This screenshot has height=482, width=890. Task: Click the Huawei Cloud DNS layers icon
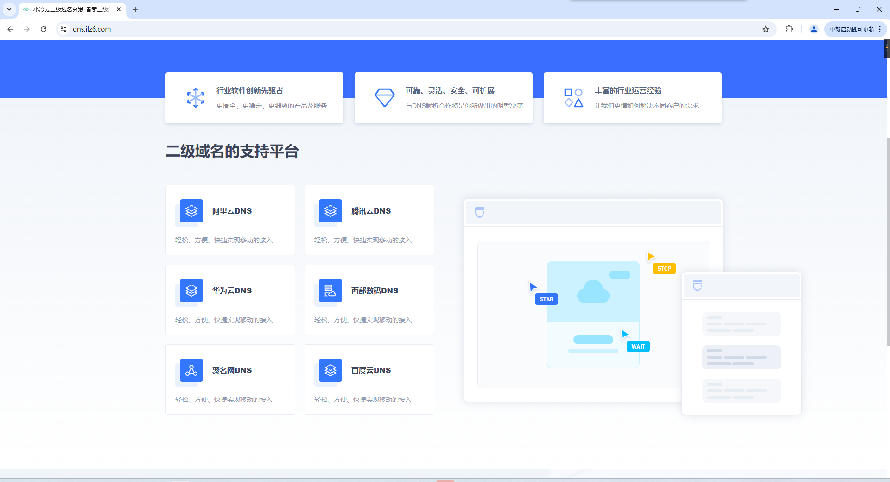click(191, 291)
